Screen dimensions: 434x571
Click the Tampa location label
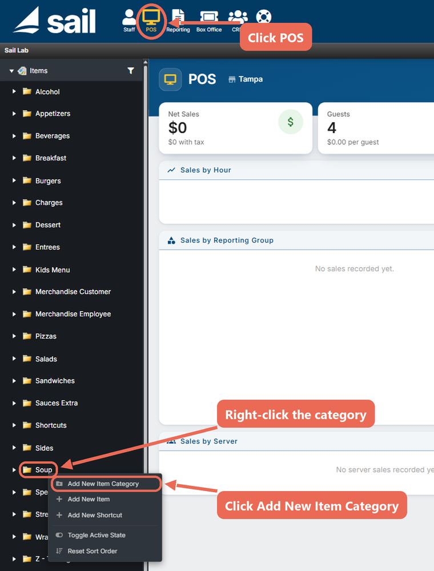click(x=251, y=79)
